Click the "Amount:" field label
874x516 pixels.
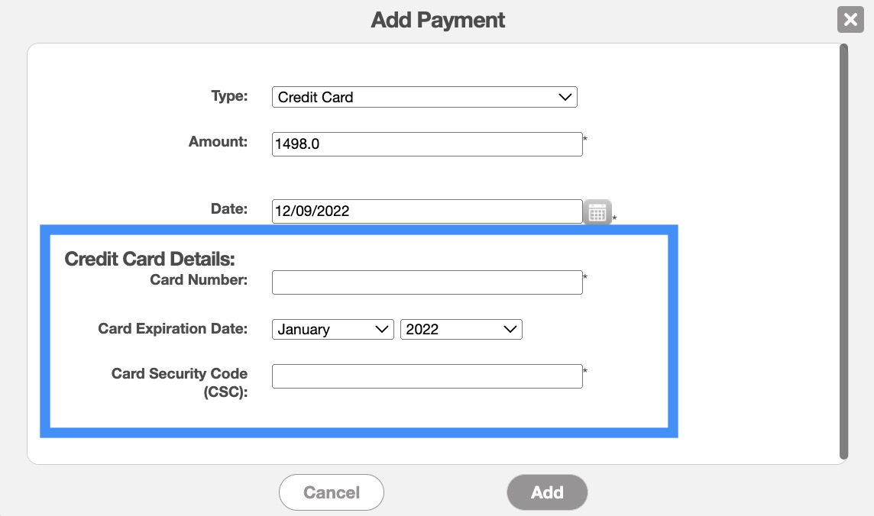[218, 141]
